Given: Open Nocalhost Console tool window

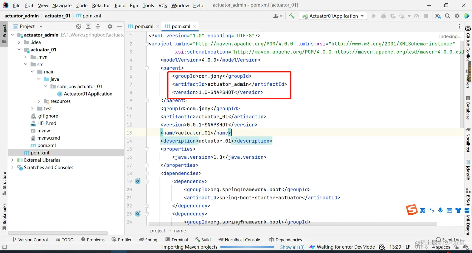Looking at the screenshot, I should [239, 240].
